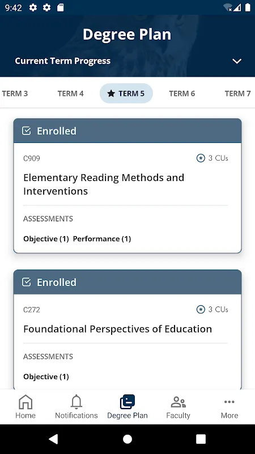
Task: Tap the Android back triangle icon
Action: point(53,439)
